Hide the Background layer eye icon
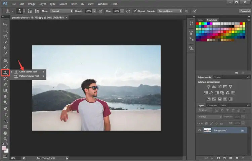Screen dimensions: 252x161 200,130
